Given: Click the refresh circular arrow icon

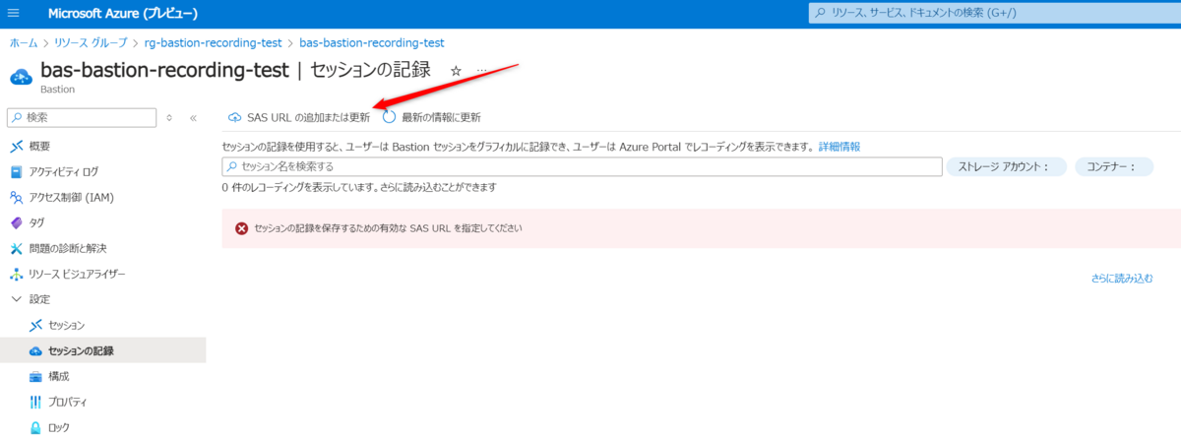Looking at the screenshot, I should click(x=389, y=117).
